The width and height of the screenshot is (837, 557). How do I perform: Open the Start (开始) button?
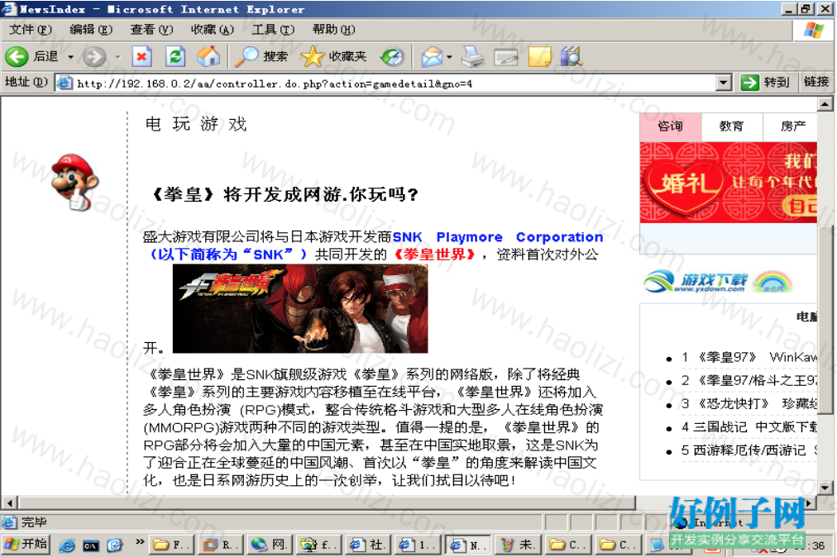point(26,545)
